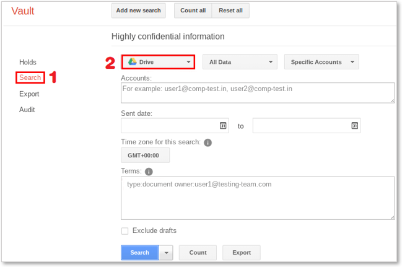Viewport: 402px width, 267px height.
Task: Open Export in sidebar
Action: [x=29, y=94]
